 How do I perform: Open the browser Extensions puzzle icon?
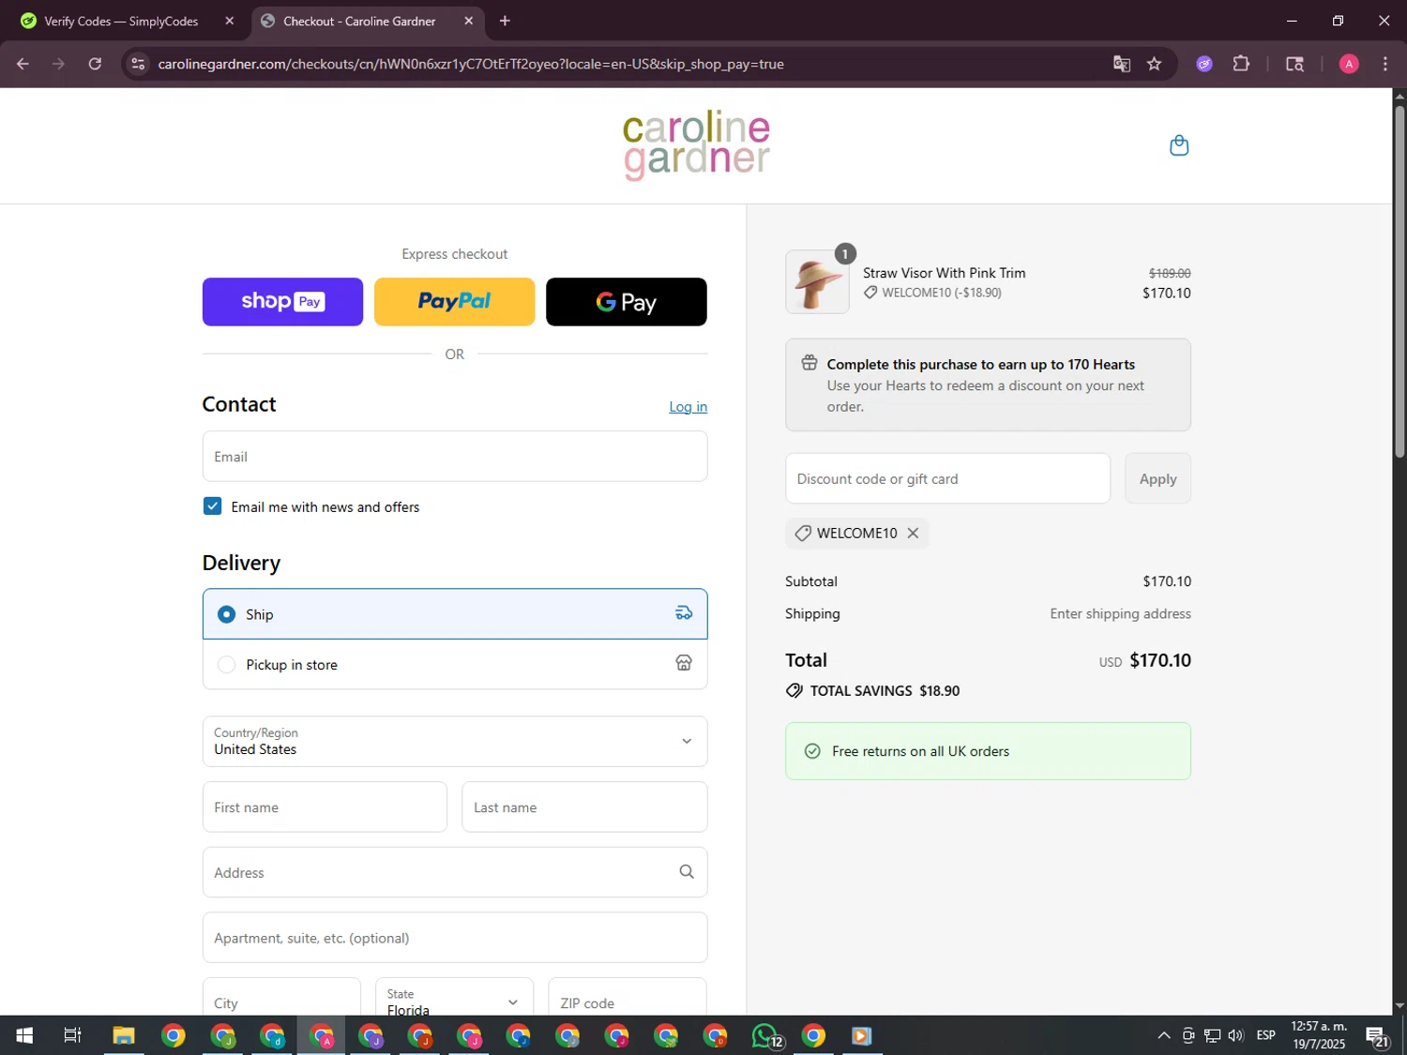[x=1241, y=64]
